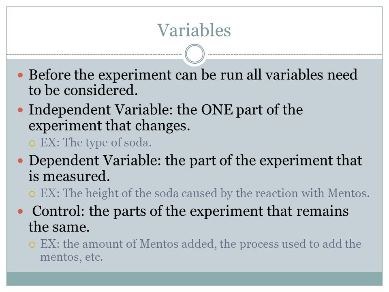Select the 'Variables' slide title
This screenshot has width=389, height=292.
[x=194, y=30]
